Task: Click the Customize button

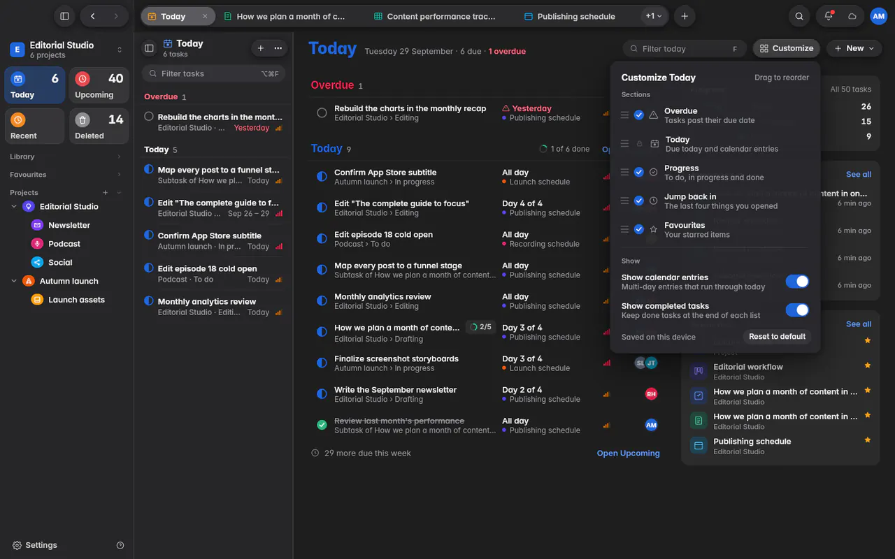Action: coord(786,48)
